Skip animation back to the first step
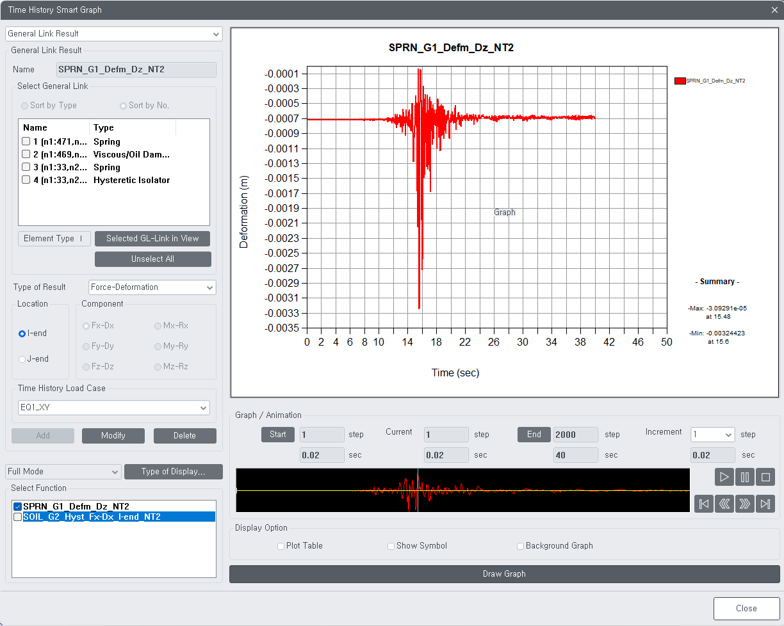 pos(703,504)
